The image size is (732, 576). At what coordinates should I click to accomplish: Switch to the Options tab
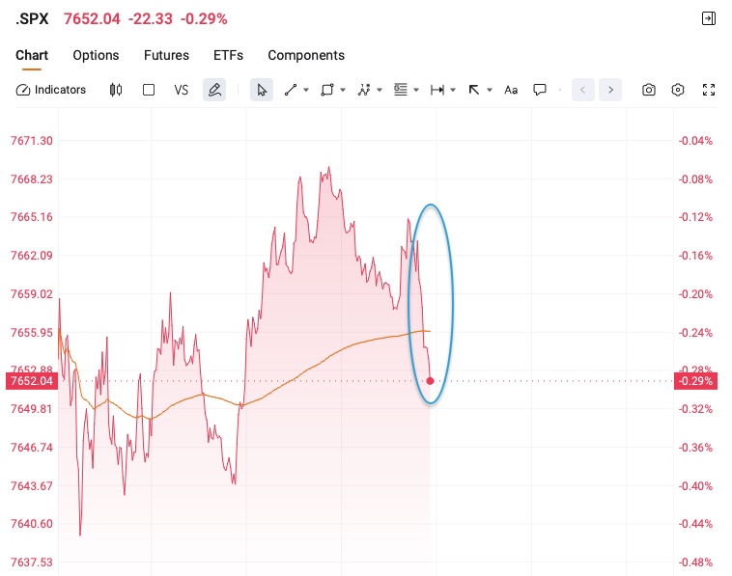coord(96,56)
